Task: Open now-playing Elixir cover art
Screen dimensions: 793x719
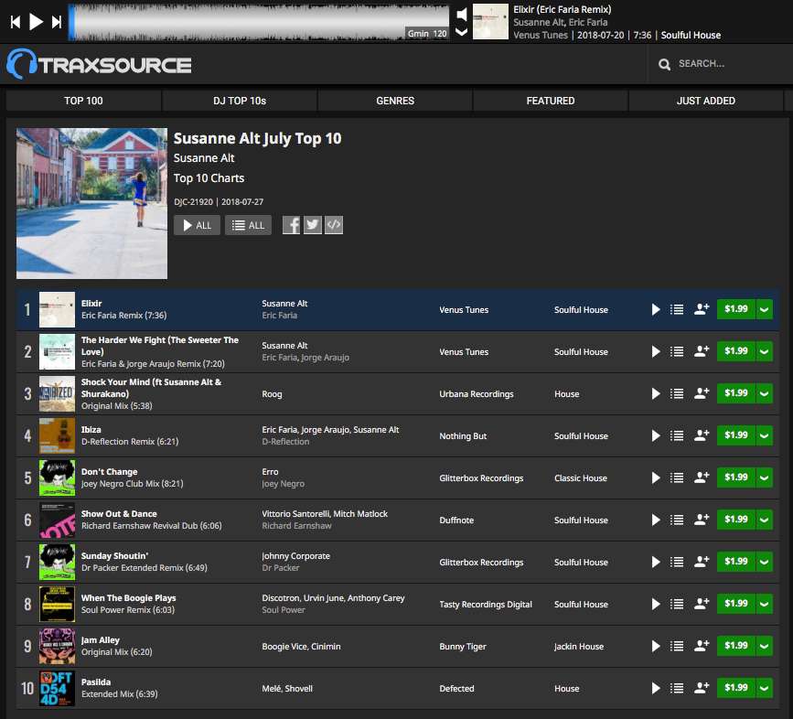Action: (x=490, y=22)
